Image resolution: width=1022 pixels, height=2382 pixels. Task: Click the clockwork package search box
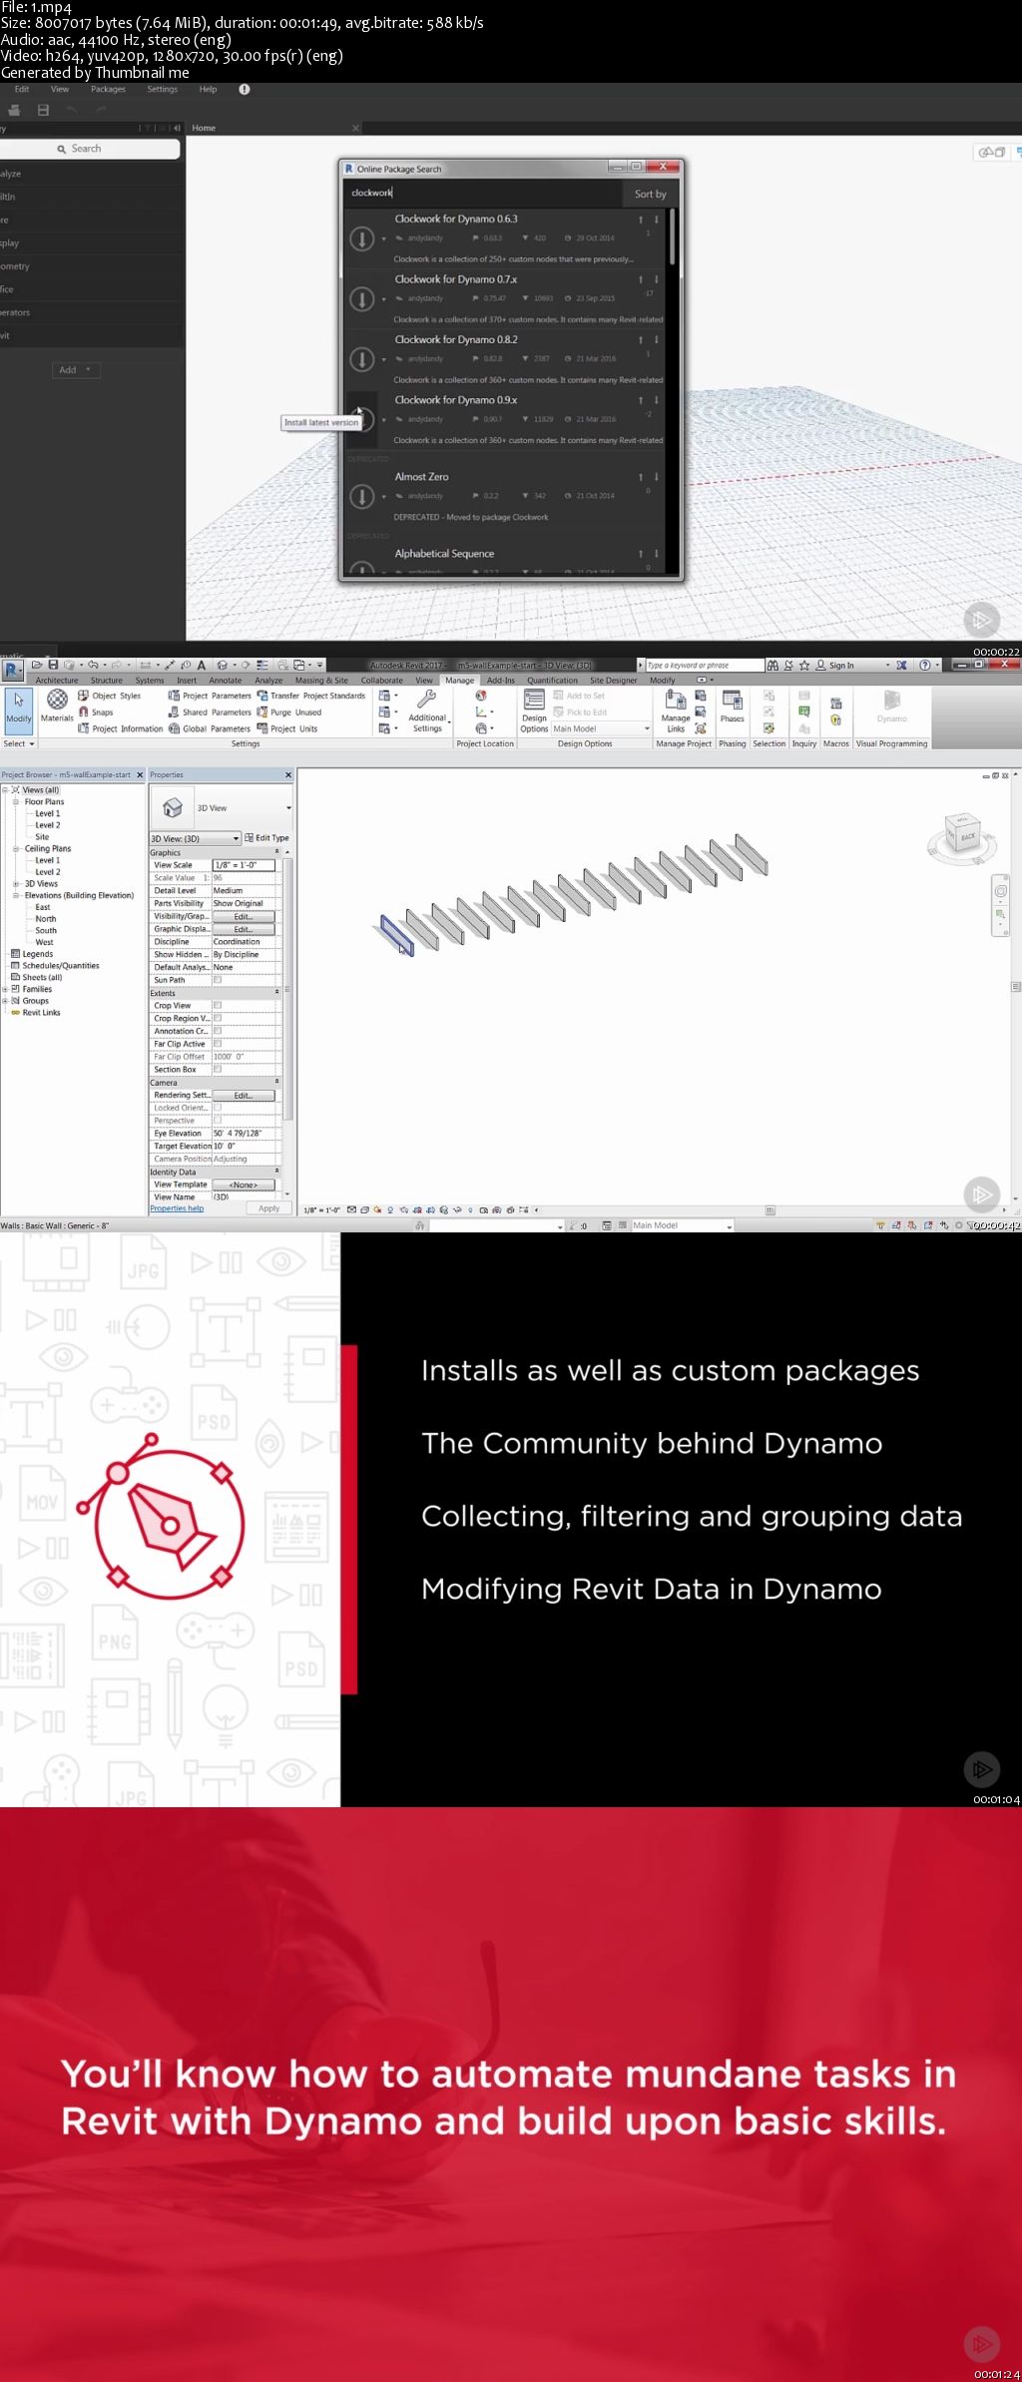click(x=484, y=193)
